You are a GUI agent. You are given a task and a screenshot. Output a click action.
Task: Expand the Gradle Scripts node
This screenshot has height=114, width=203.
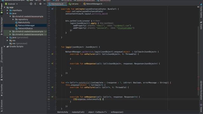5,47
